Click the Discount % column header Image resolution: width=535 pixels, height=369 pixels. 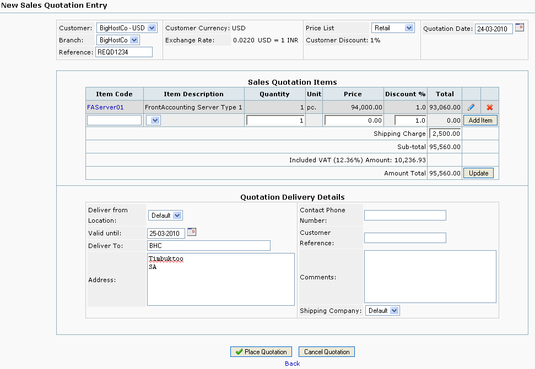(406, 94)
